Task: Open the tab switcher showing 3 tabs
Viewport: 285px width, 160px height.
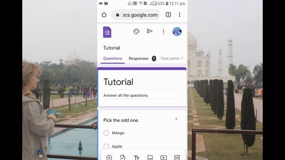Action: point(168,15)
